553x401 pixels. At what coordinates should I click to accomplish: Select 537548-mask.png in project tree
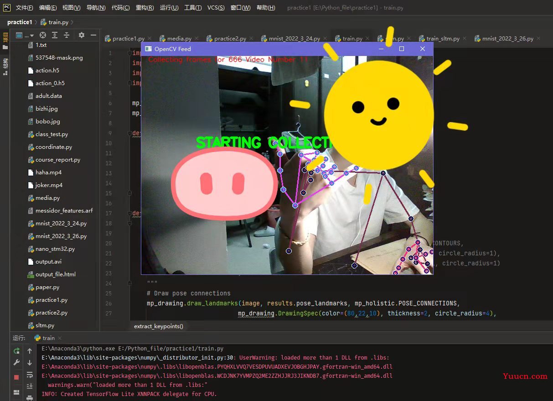tap(59, 58)
